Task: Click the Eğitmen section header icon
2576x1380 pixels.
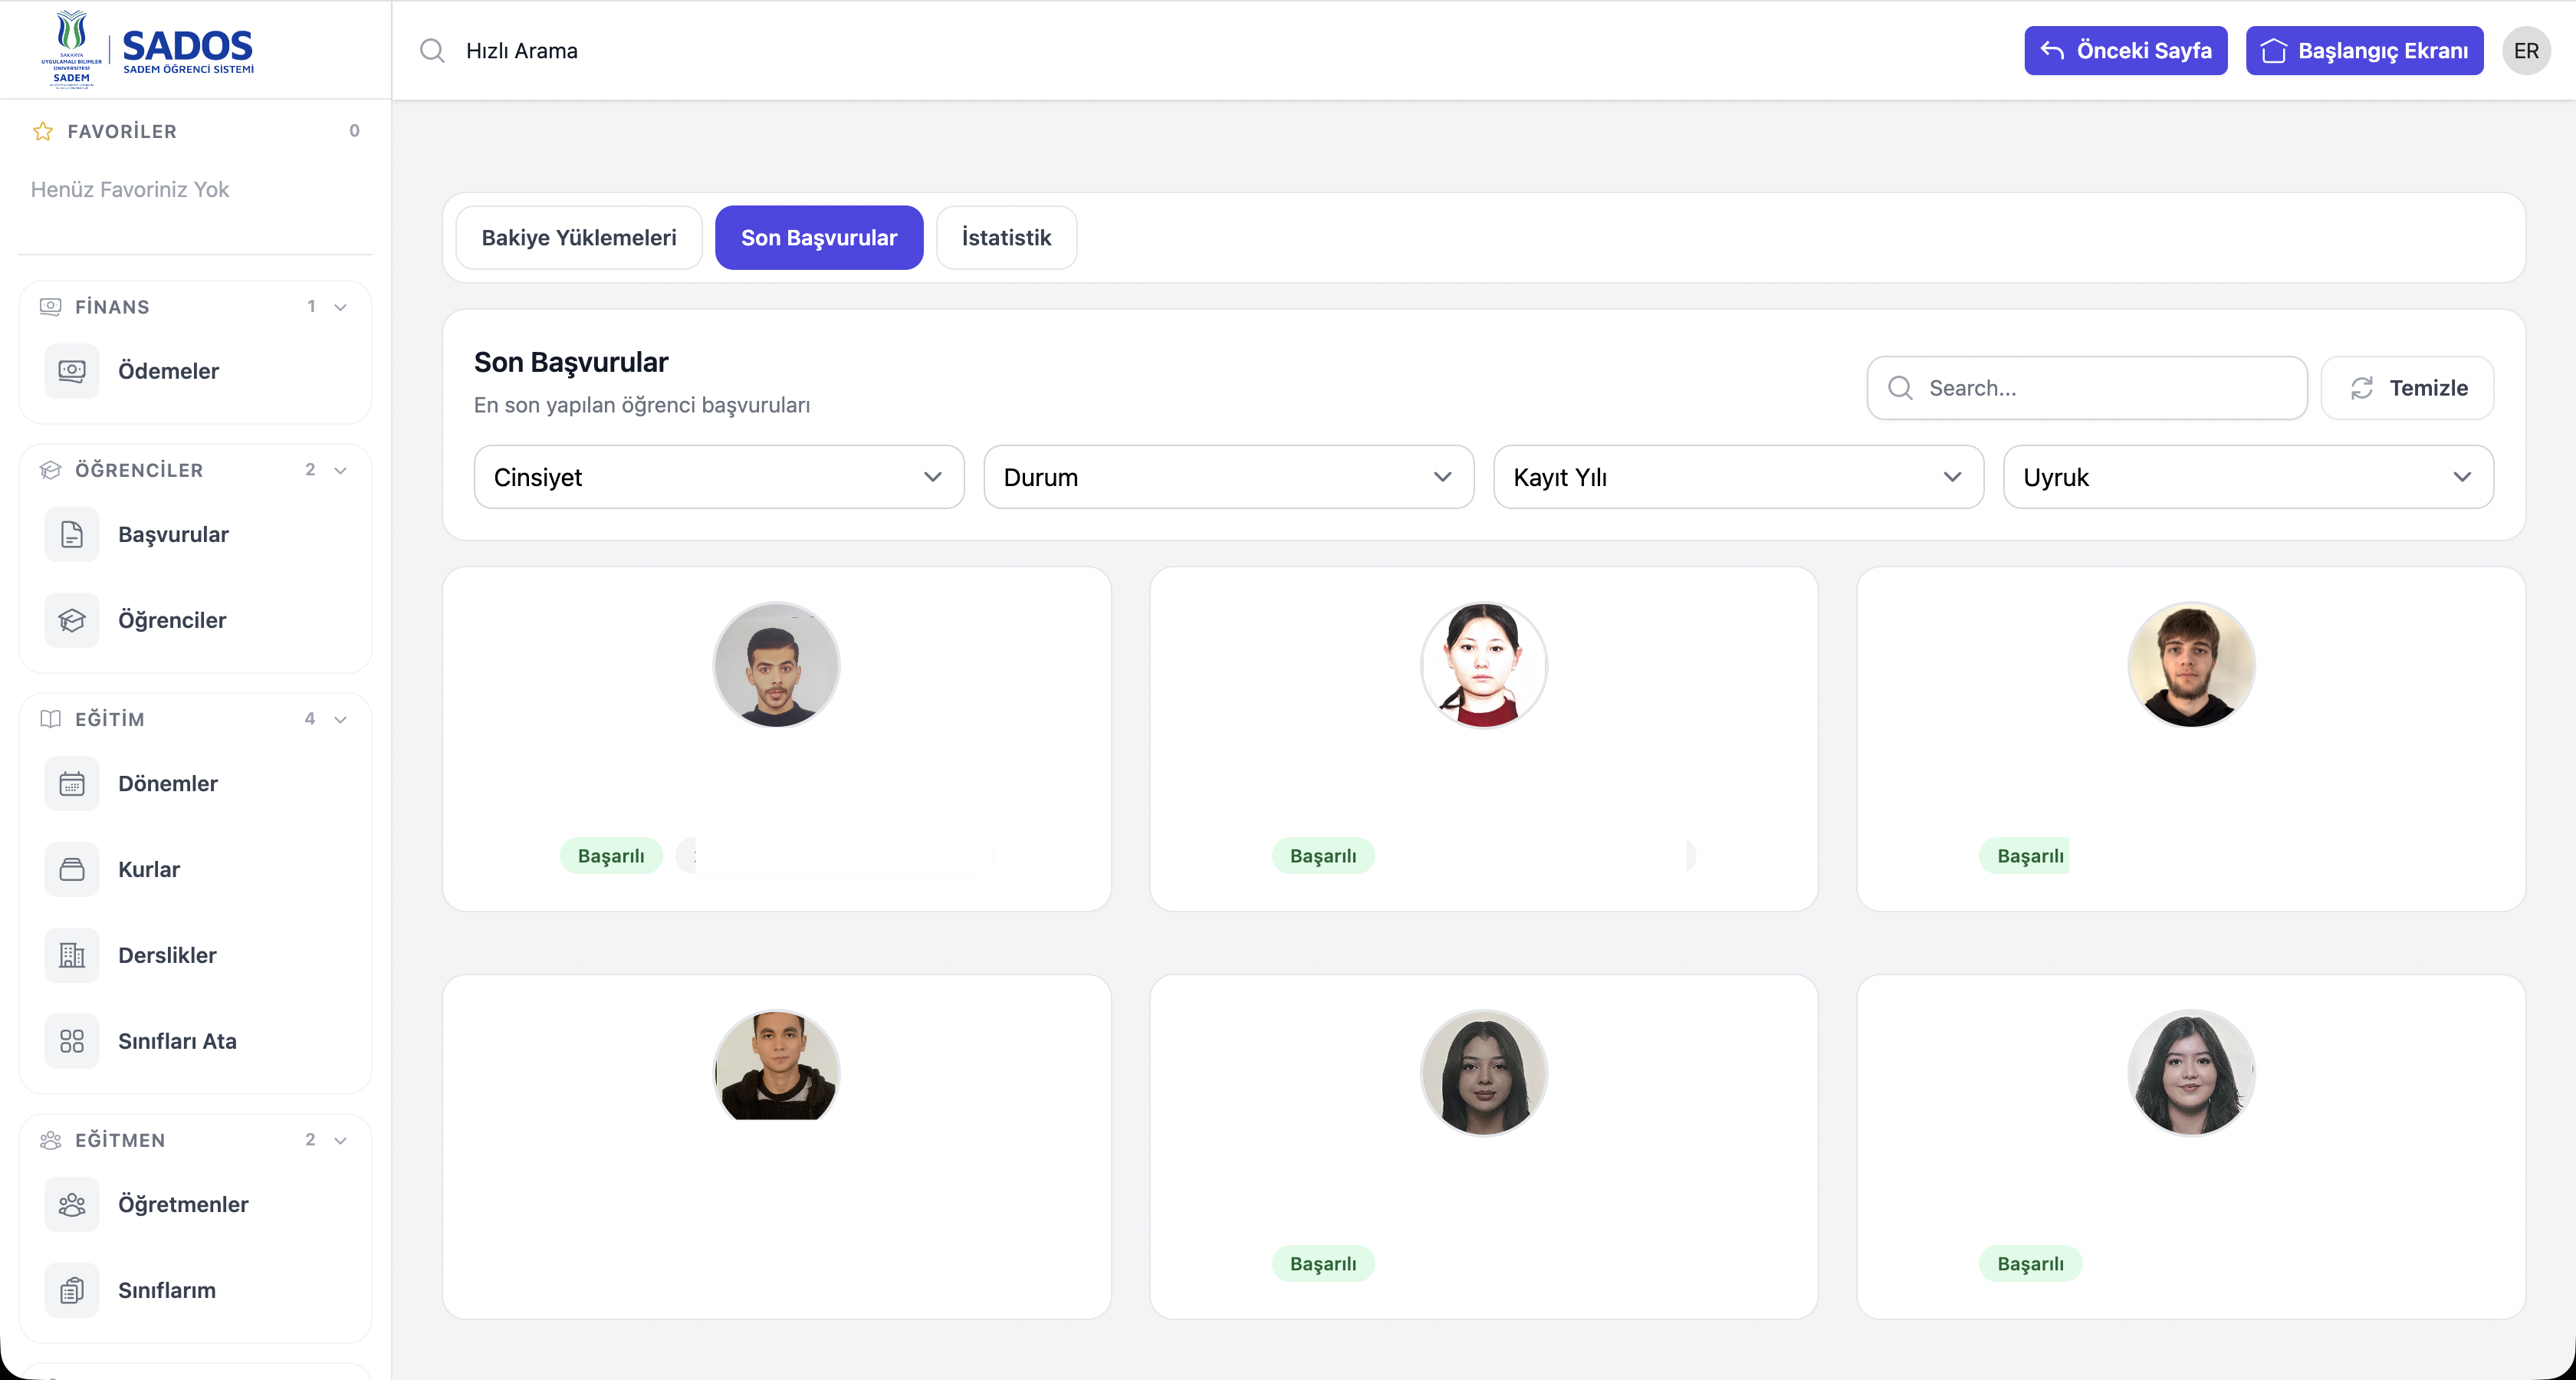Action: pos(50,1140)
